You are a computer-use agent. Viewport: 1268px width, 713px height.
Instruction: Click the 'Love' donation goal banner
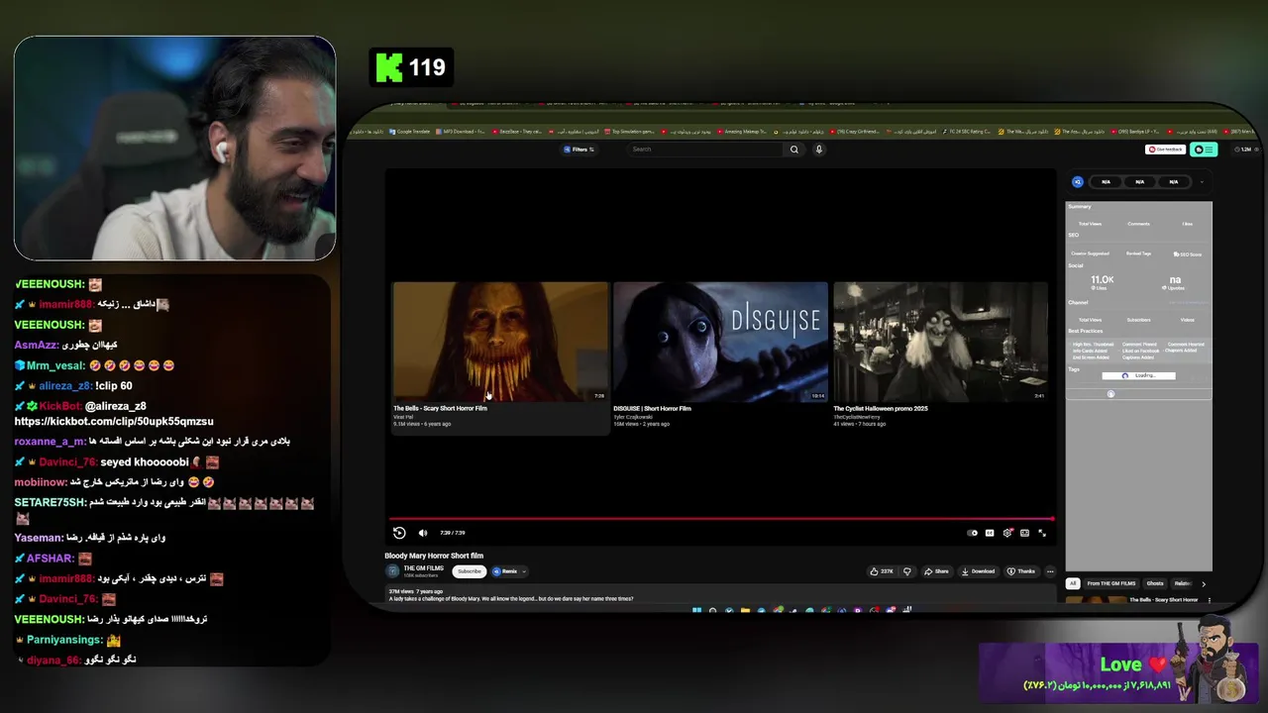pos(1118,673)
